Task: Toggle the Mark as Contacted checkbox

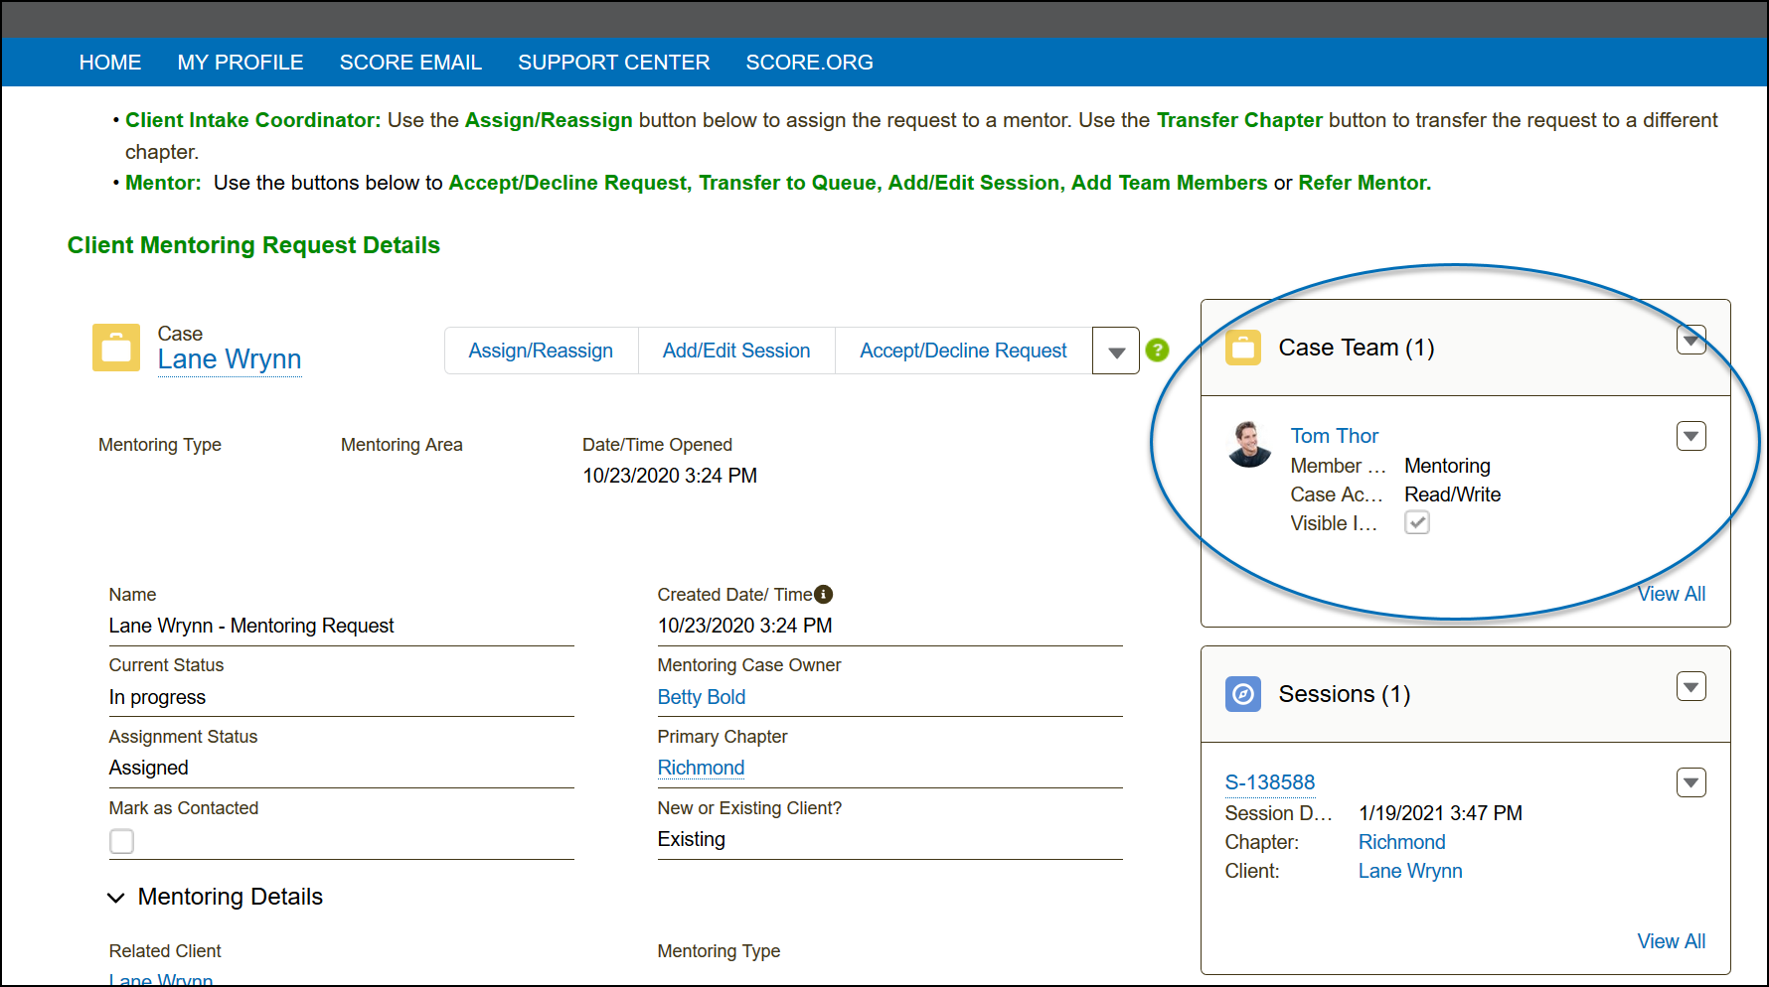Action: 121,841
